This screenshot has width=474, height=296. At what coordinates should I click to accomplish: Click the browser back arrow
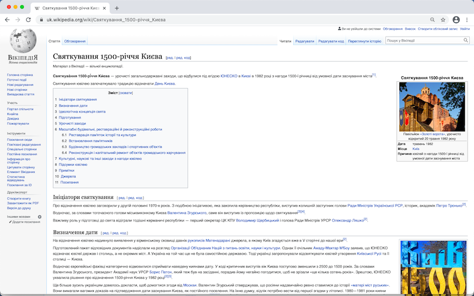[x=7, y=20]
